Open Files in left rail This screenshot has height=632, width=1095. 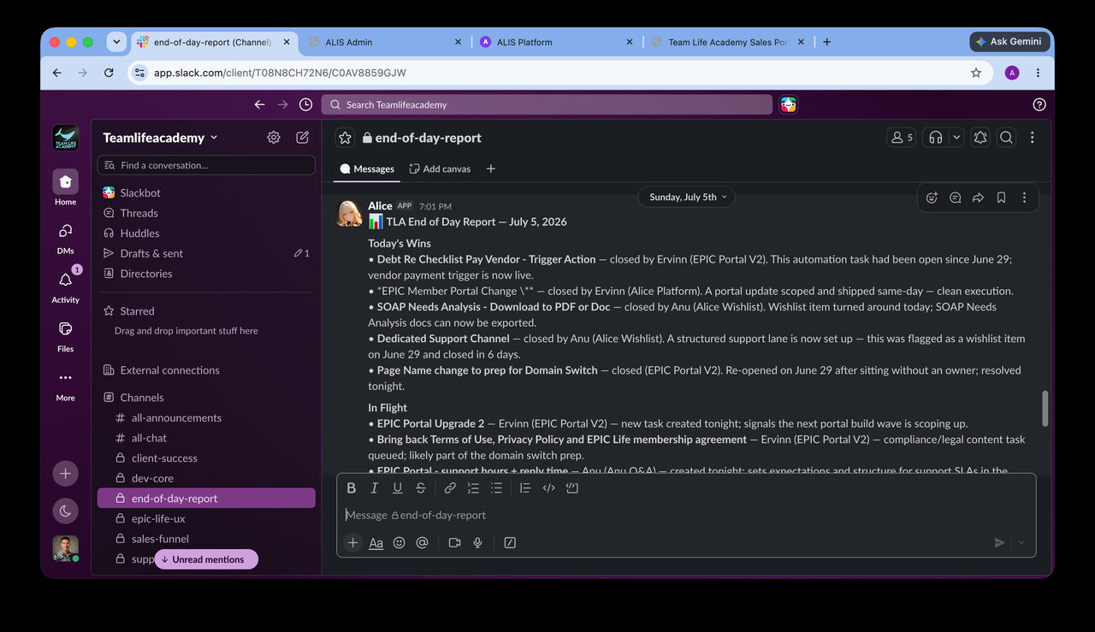65,336
